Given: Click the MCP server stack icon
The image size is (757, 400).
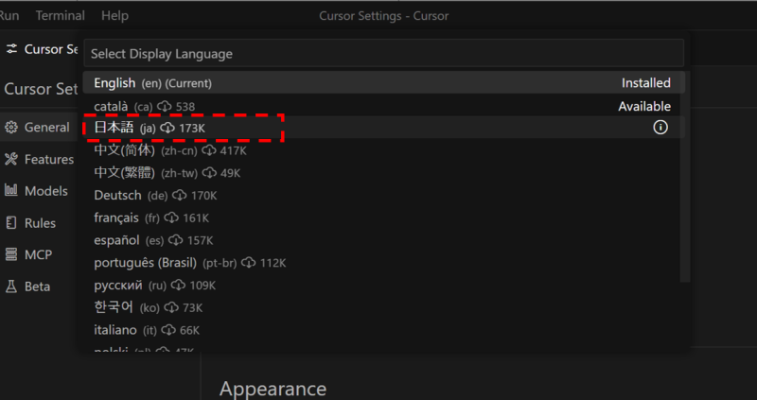Looking at the screenshot, I should pos(11,254).
